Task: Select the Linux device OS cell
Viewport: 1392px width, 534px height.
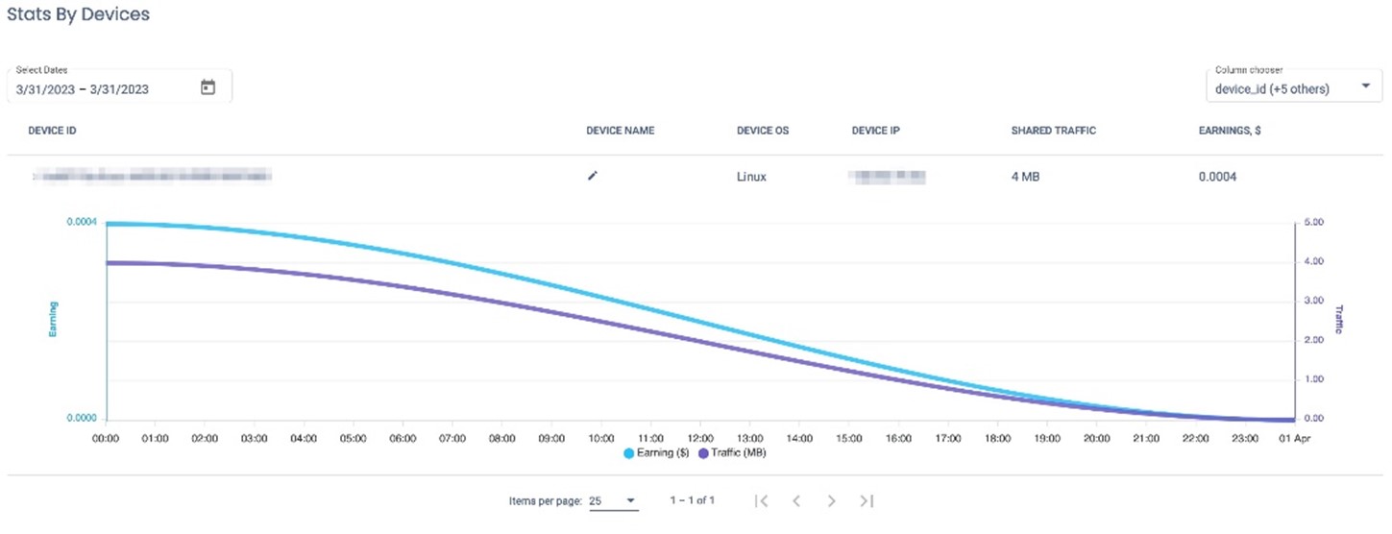Action: click(x=751, y=177)
